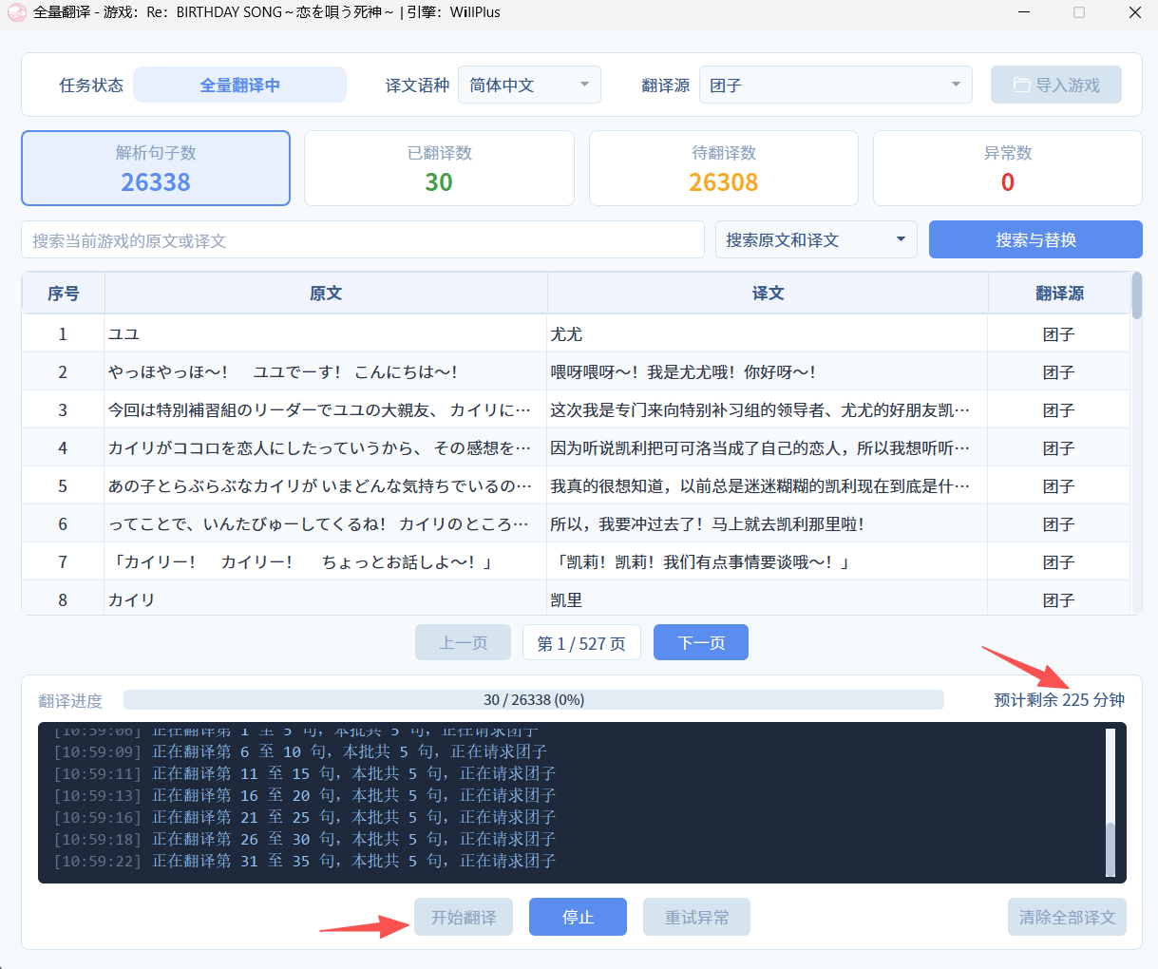Click log line for sentences 6 至 10
Image resolution: width=1158 pixels, height=969 pixels.
pos(300,751)
